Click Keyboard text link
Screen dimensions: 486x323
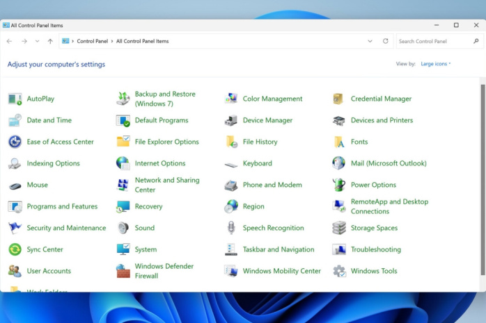pos(257,163)
